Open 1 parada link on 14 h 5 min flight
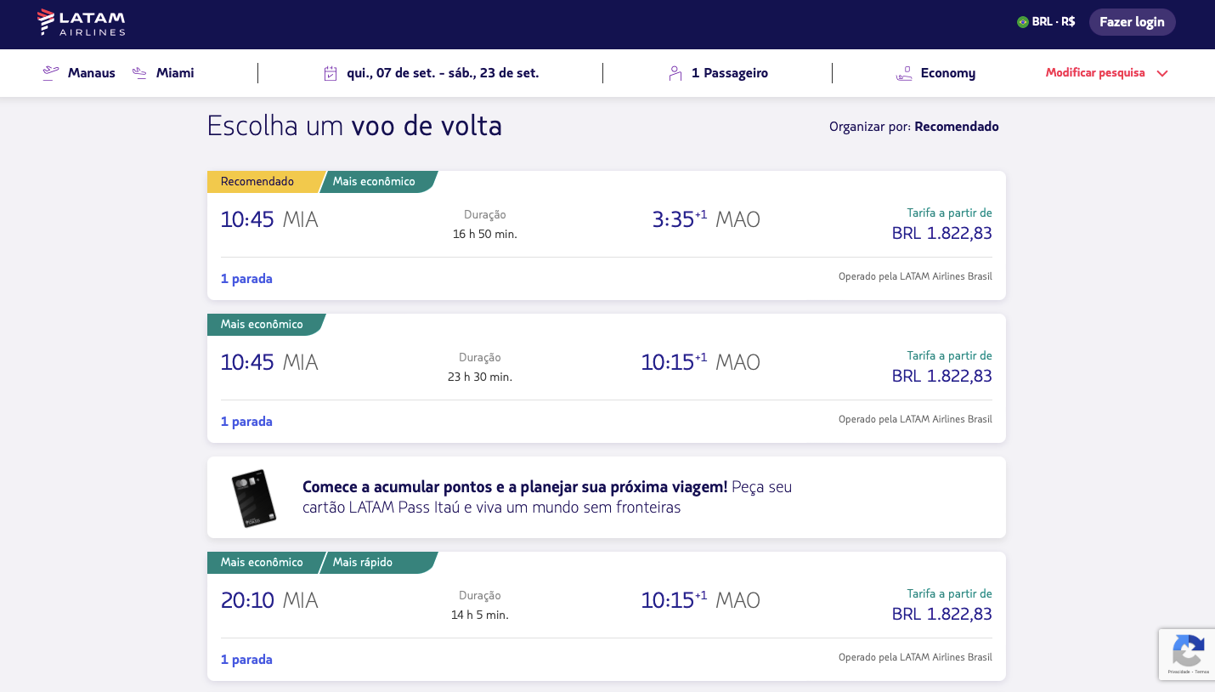The image size is (1215, 692). click(x=246, y=660)
